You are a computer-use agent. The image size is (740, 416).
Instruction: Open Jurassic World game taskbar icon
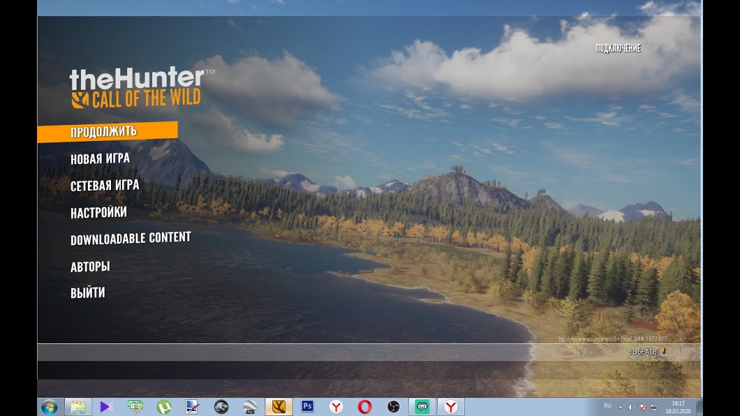click(x=221, y=407)
